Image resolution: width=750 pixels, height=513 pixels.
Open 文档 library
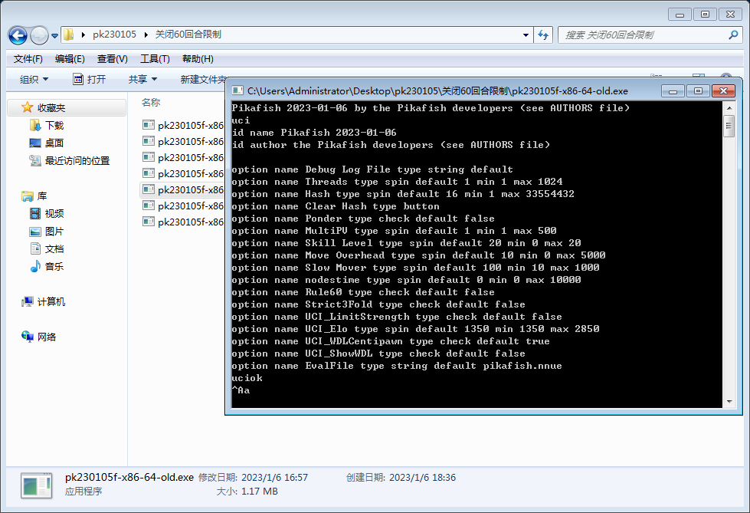pos(54,249)
